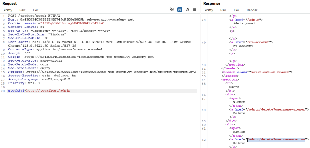Click the Referer header with productId=2
Viewport: 310px width, 148px height.
pos(102,72)
